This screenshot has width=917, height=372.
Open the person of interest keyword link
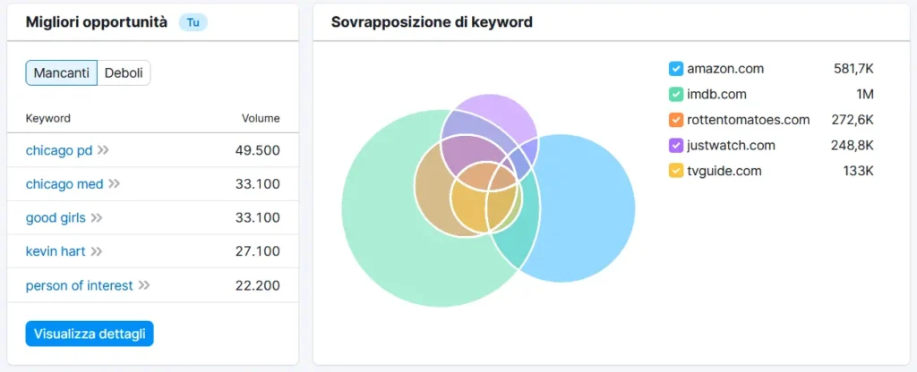click(79, 285)
